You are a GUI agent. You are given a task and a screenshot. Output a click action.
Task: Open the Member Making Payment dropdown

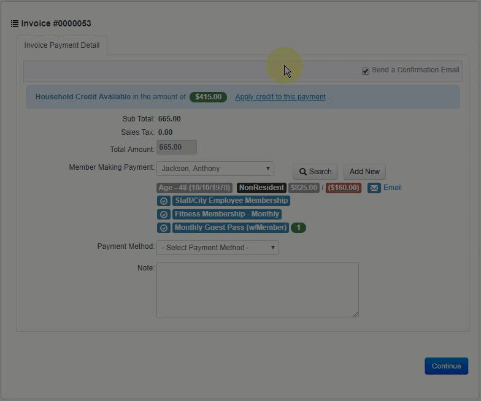[215, 169]
